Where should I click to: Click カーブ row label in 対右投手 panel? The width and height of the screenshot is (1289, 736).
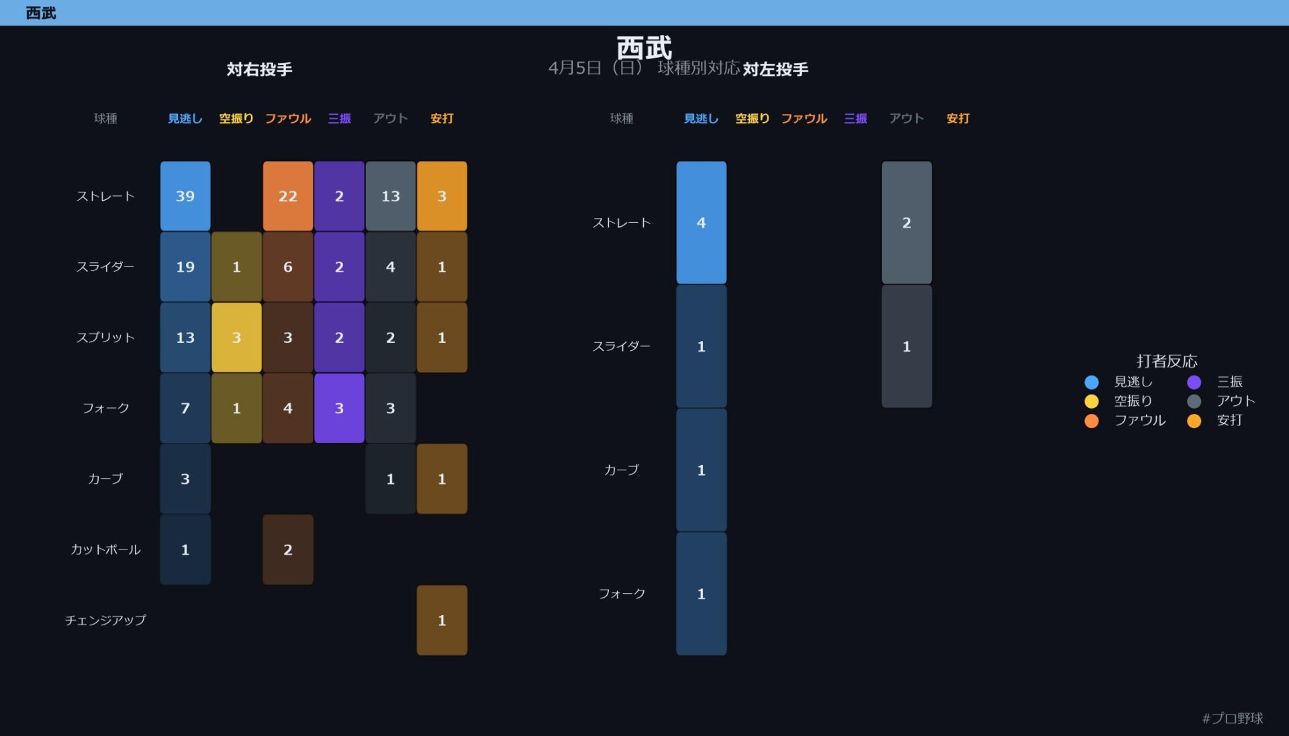(105, 479)
